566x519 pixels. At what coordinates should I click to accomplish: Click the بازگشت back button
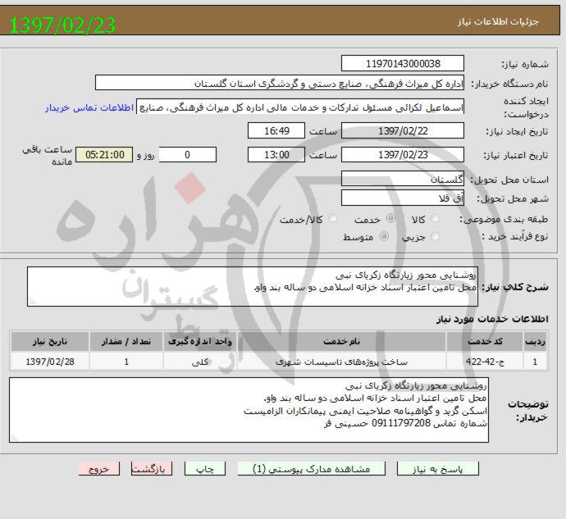[x=151, y=469]
